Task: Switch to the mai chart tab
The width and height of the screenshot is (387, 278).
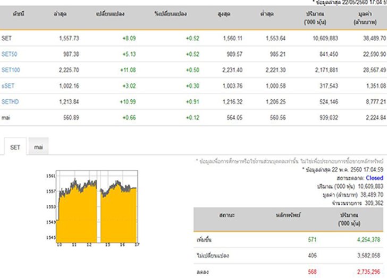Action: 38,147
